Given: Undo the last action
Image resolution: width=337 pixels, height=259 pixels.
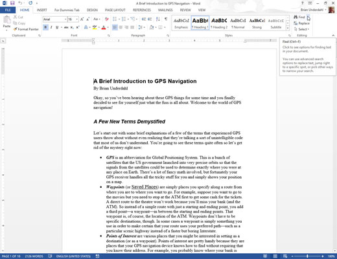Looking at the screenshot, I should pyautogui.click(x=20, y=3).
